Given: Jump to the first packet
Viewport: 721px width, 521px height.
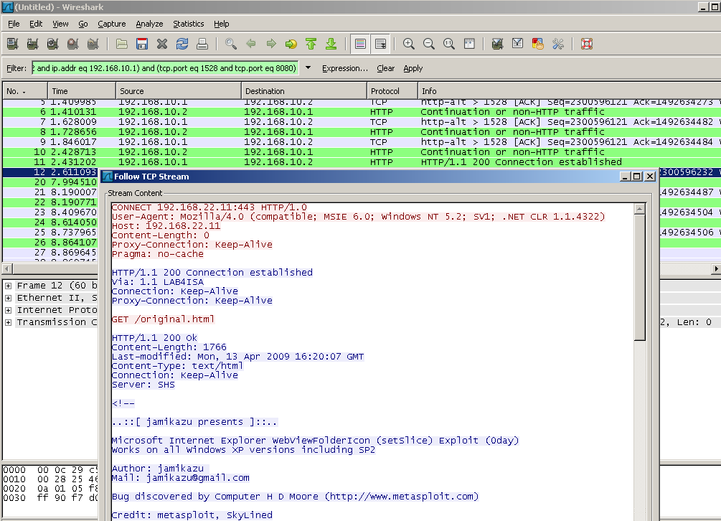Looking at the screenshot, I should pos(311,44).
